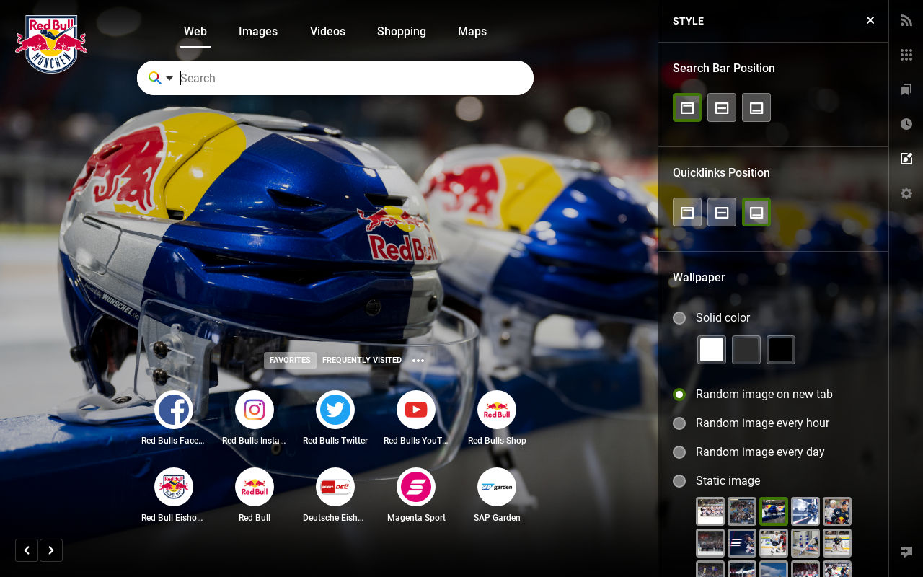The image size is (923, 577).
Task: Open the quicklinks more options dots
Action: point(418,361)
